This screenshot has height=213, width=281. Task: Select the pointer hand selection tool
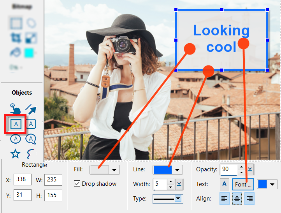15,109
